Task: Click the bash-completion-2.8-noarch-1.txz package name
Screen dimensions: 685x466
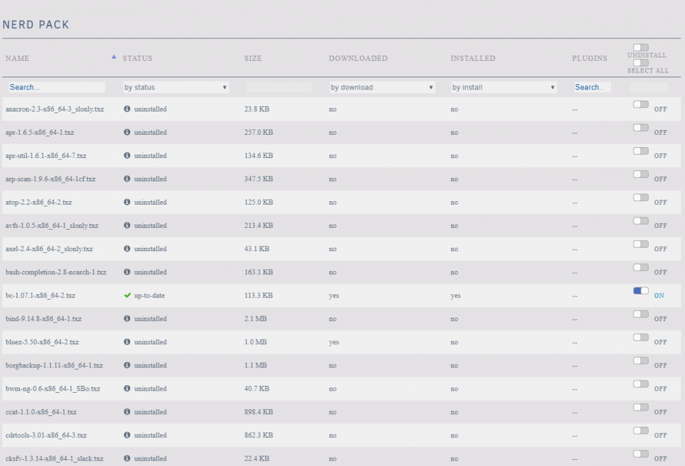Action: [x=56, y=272]
